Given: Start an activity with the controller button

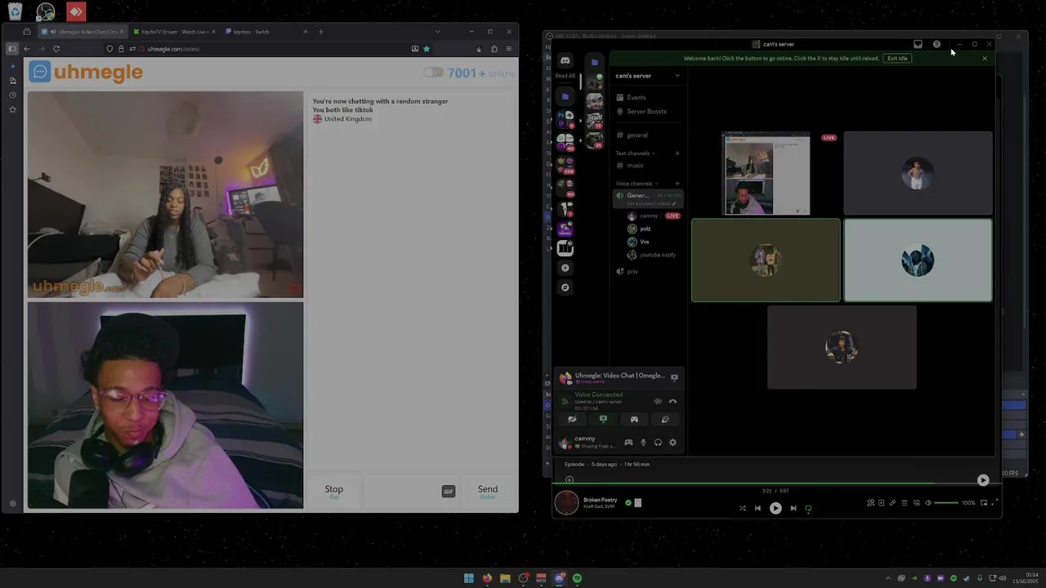Looking at the screenshot, I should [x=634, y=419].
